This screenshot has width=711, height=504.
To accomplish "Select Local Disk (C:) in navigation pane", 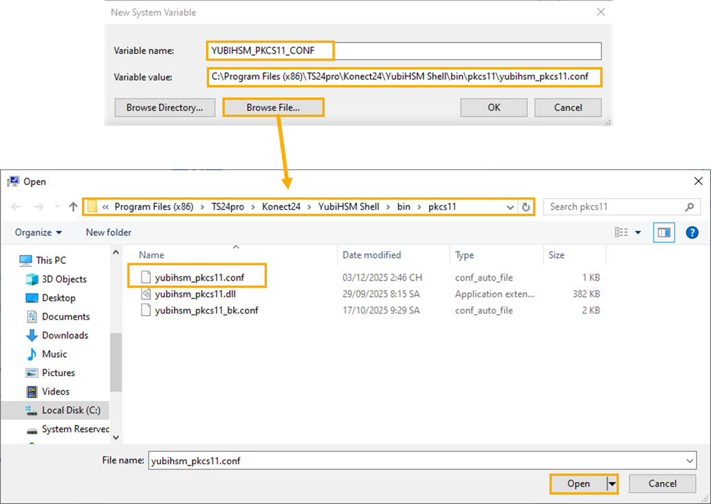I will point(55,410).
